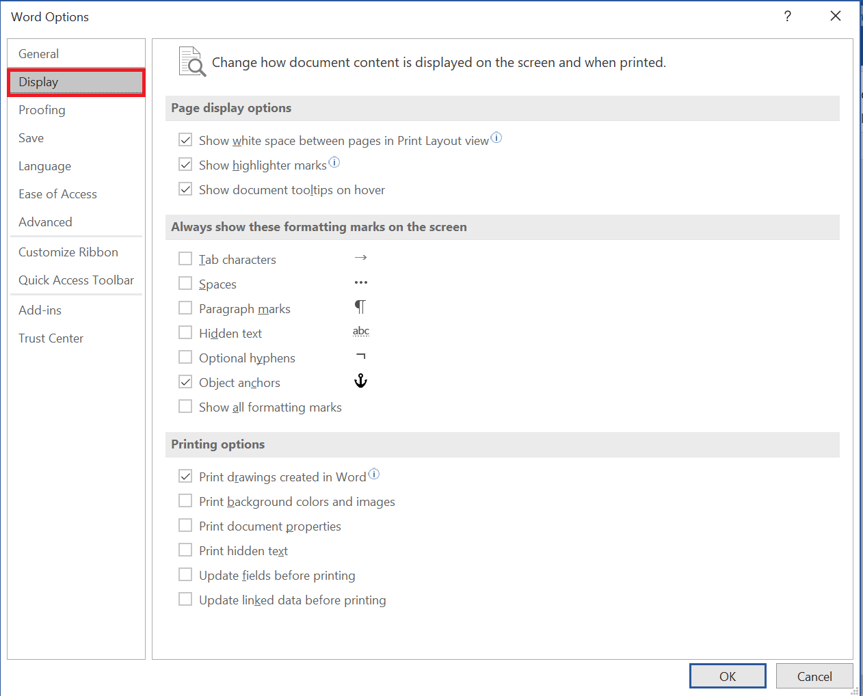Switch to the Advanced options page
The width and height of the screenshot is (863, 696).
[x=45, y=222]
